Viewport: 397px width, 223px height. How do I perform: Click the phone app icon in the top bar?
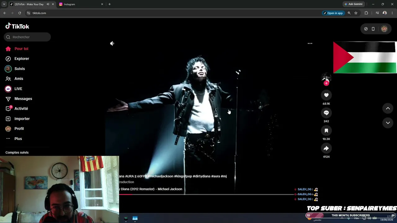click(x=373, y=29)
